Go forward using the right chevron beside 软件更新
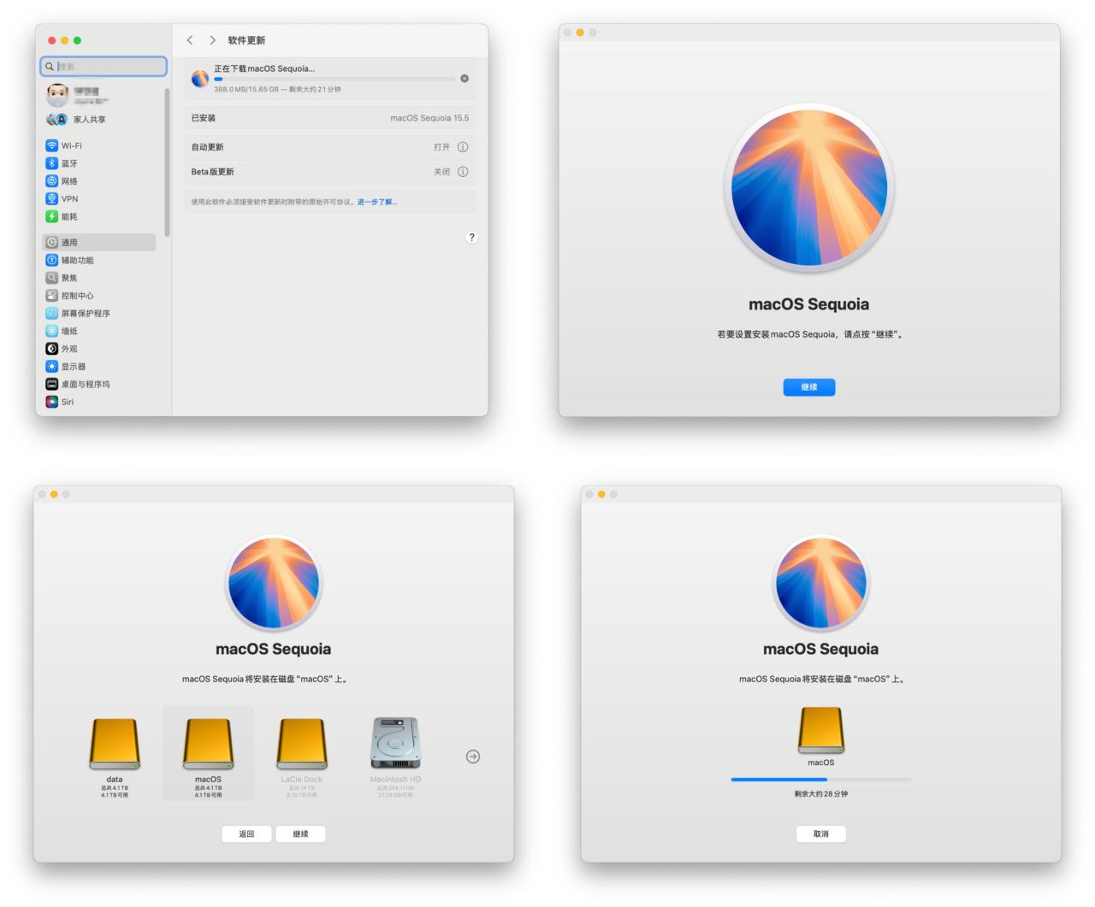Viewport: 1095px width, 907px height. click(212, 40)
